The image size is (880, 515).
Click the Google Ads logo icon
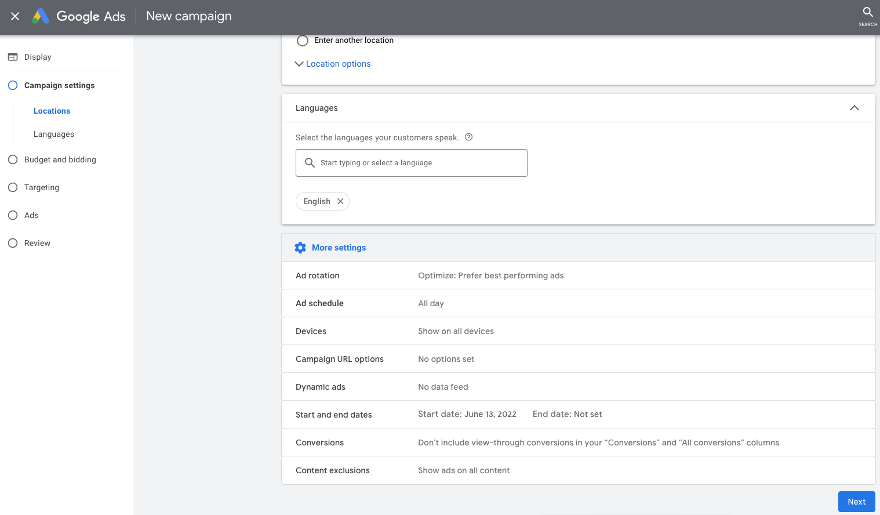(41, 16)
